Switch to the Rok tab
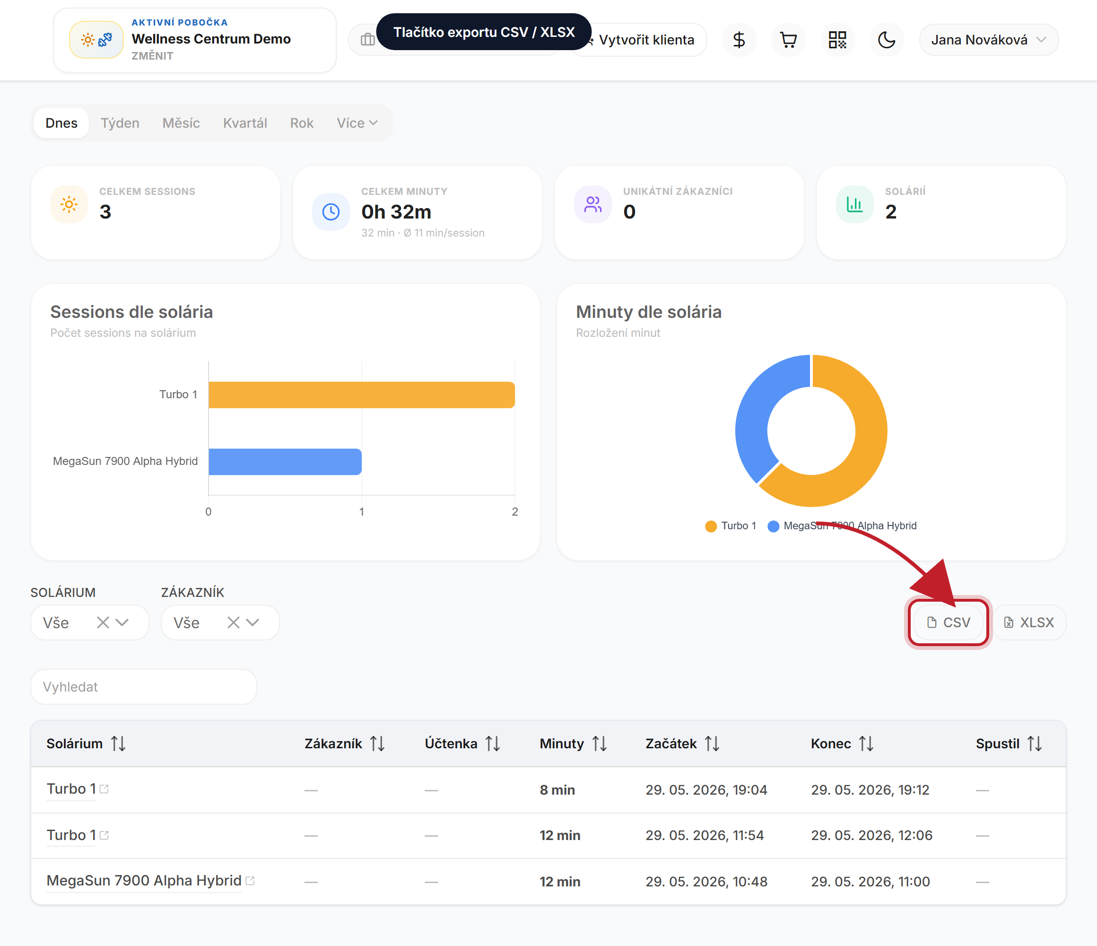This screenshot has height=946, width=1097. click(302, 123)
